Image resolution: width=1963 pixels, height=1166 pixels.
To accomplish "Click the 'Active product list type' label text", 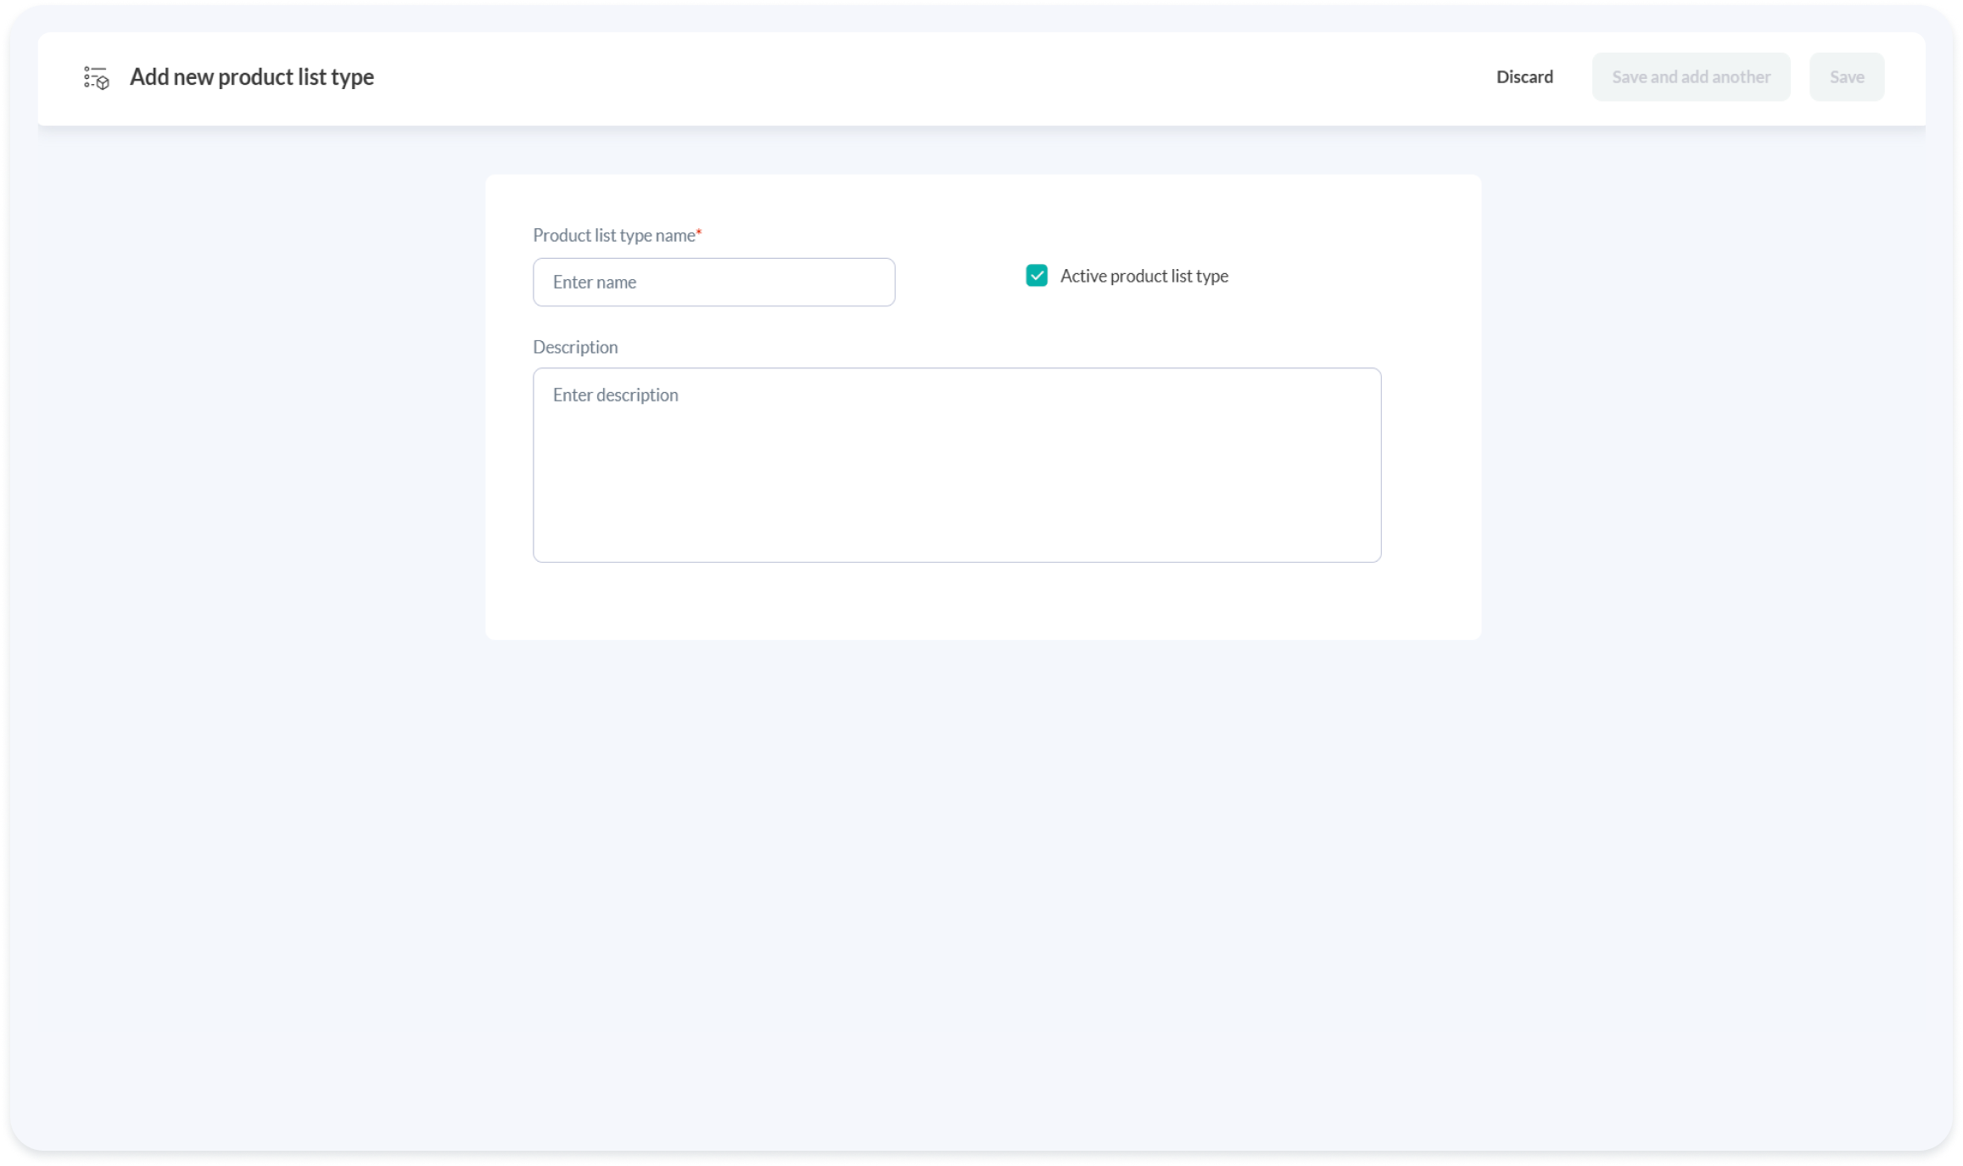I will pyautogui.click(x=1144, y=277).
